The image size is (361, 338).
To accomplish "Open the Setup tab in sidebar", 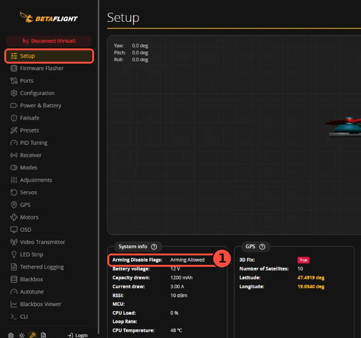I will click(x=49, y=56).
